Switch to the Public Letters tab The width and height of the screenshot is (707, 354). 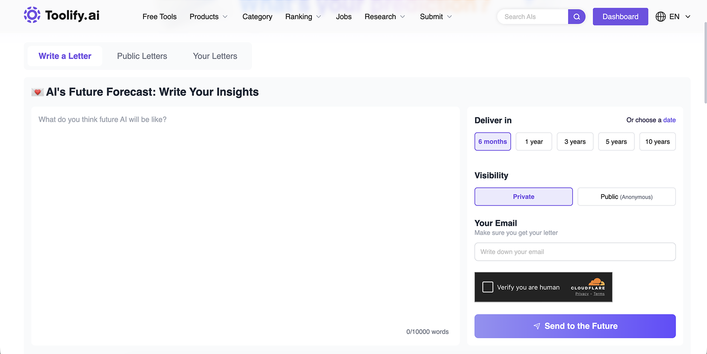point(142,56)
